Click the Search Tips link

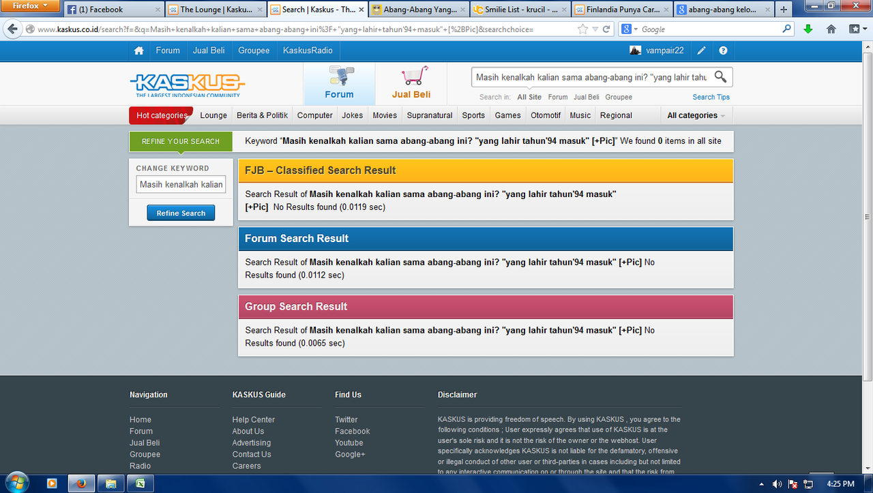click(x=711, y=97)
